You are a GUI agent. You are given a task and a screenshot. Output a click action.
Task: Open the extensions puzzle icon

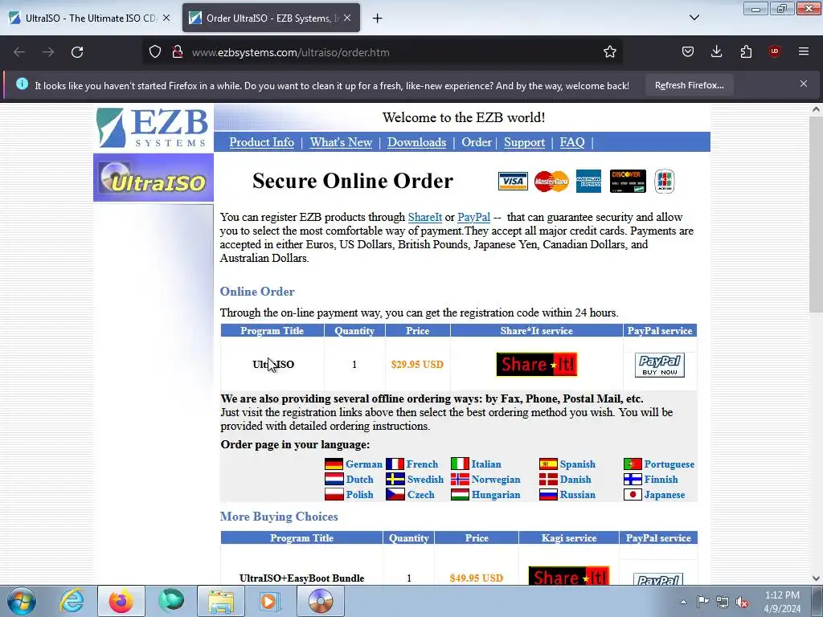[x=746, y=51]
